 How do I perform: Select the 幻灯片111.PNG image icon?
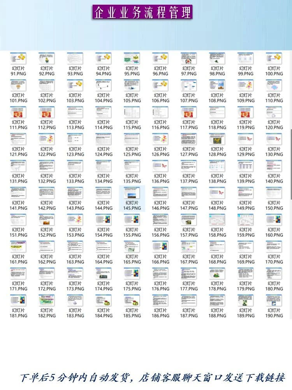pyautogui.click(x=18, y=112)
